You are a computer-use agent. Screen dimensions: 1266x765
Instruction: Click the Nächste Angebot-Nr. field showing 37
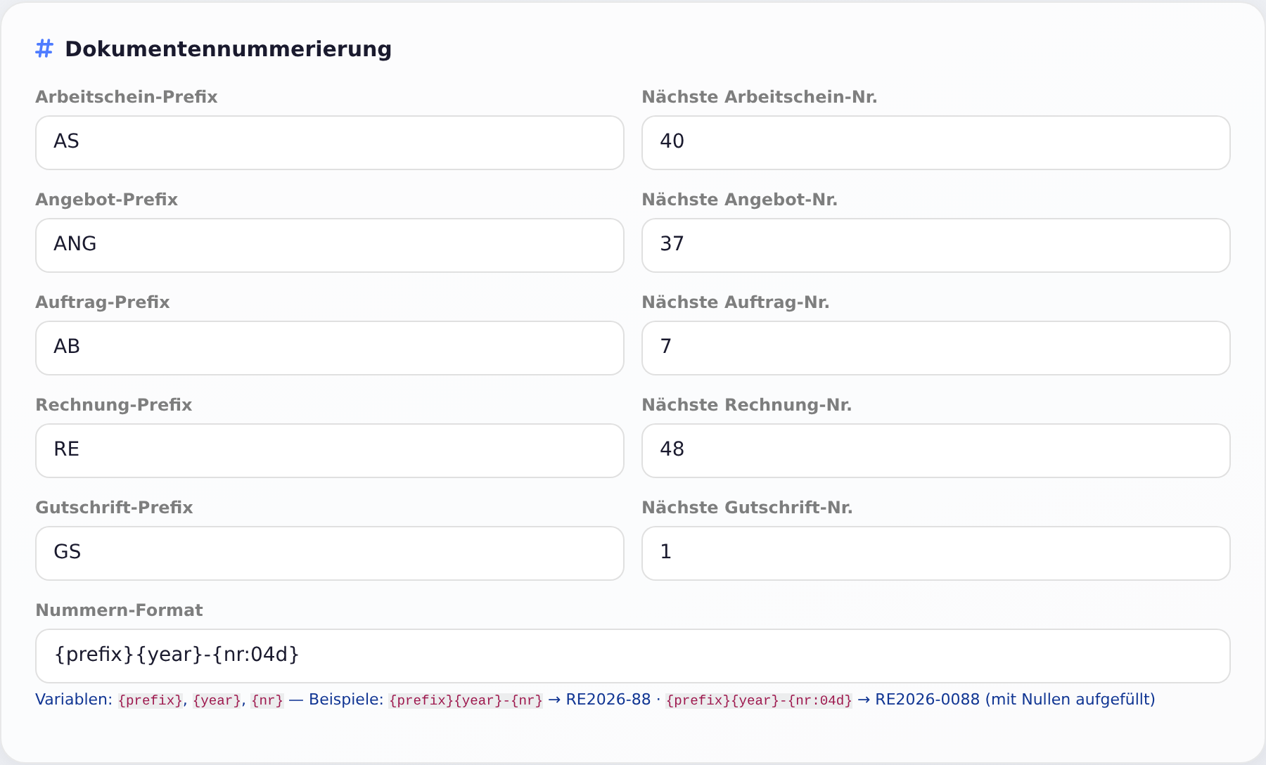pyautogui.click(x=936, y=245)
